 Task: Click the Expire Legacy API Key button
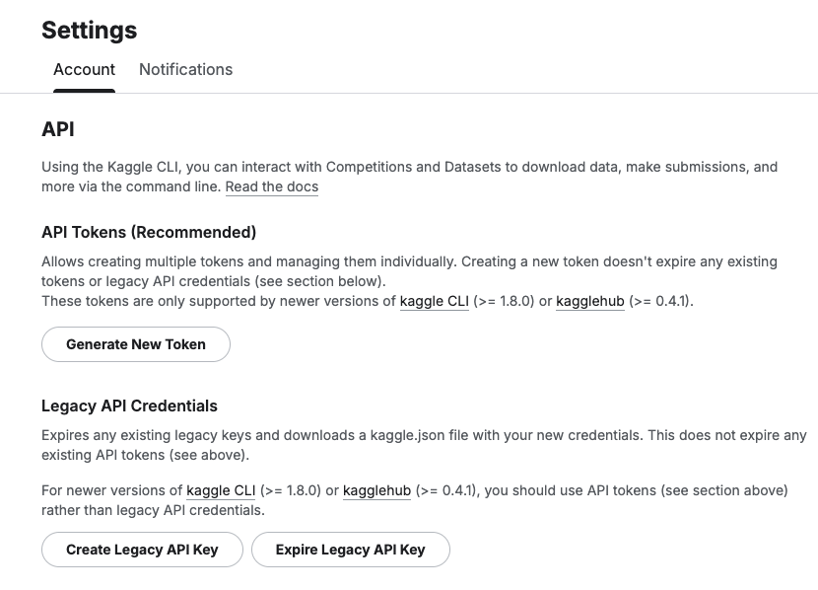350,550
